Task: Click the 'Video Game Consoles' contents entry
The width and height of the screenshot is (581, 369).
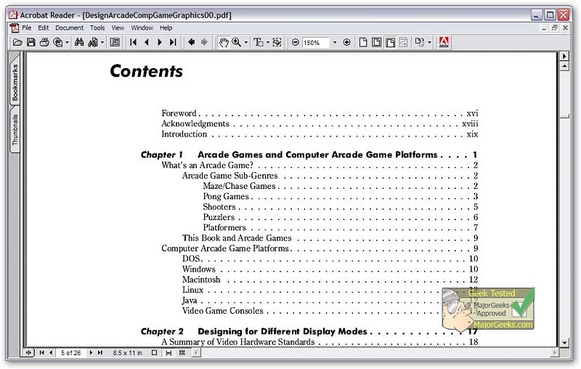Action: pos(223,310)
